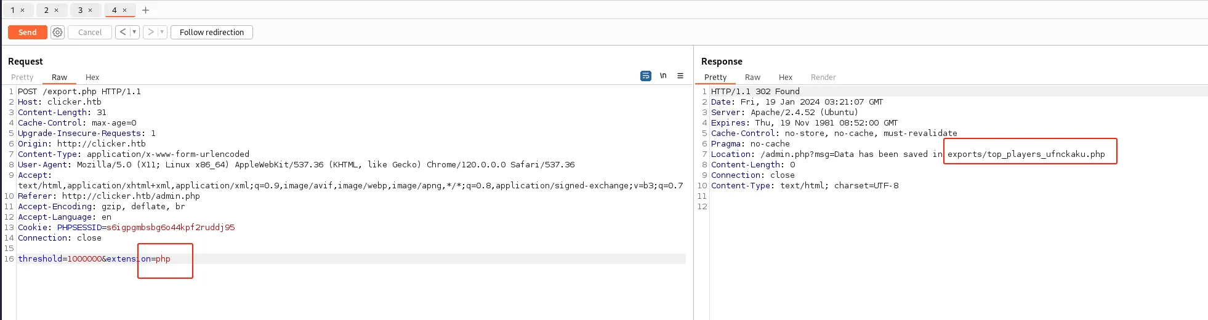Image resolution: width=1208 pixels, height=320 pixels.
Task: Select the request Pretty view tab
Action: pos(22,77)
